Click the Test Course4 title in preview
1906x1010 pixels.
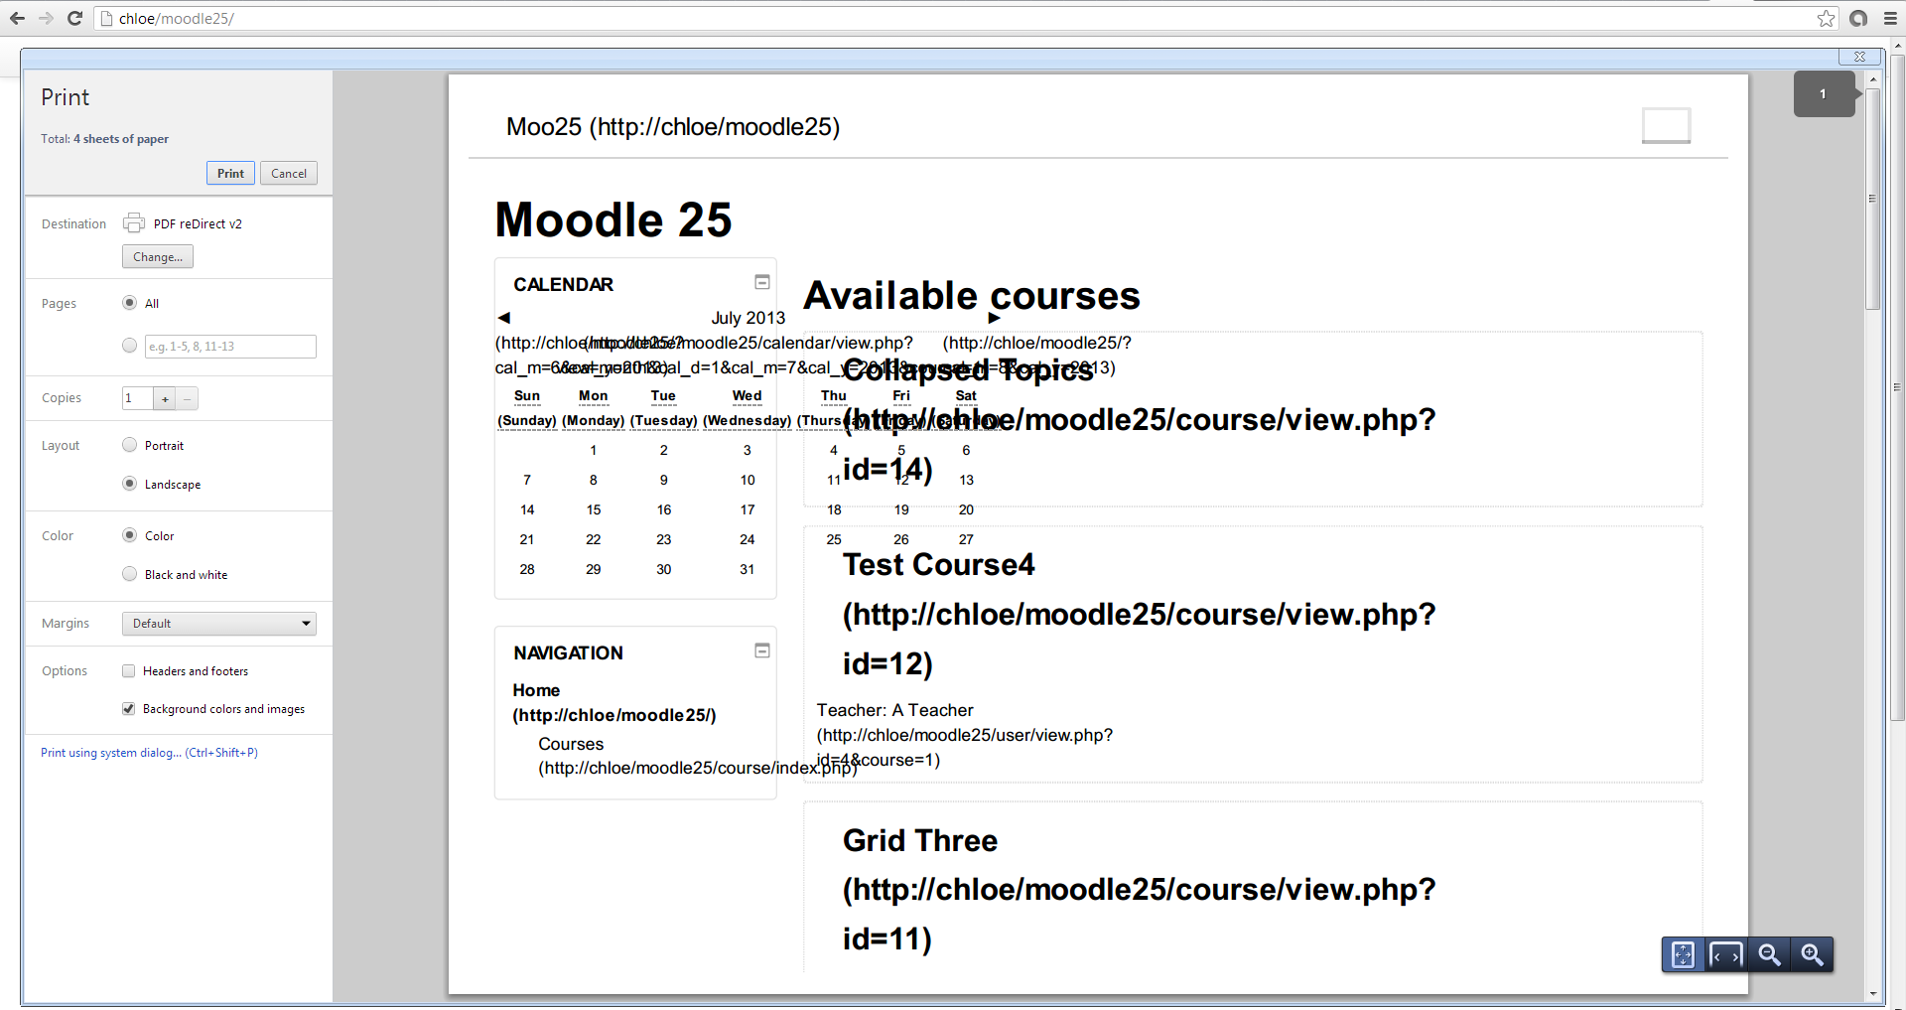[939, 564]
